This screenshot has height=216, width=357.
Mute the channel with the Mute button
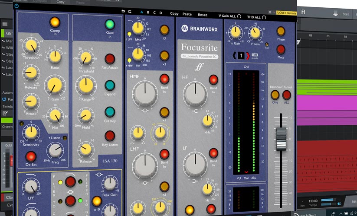(x=281, y=49)
